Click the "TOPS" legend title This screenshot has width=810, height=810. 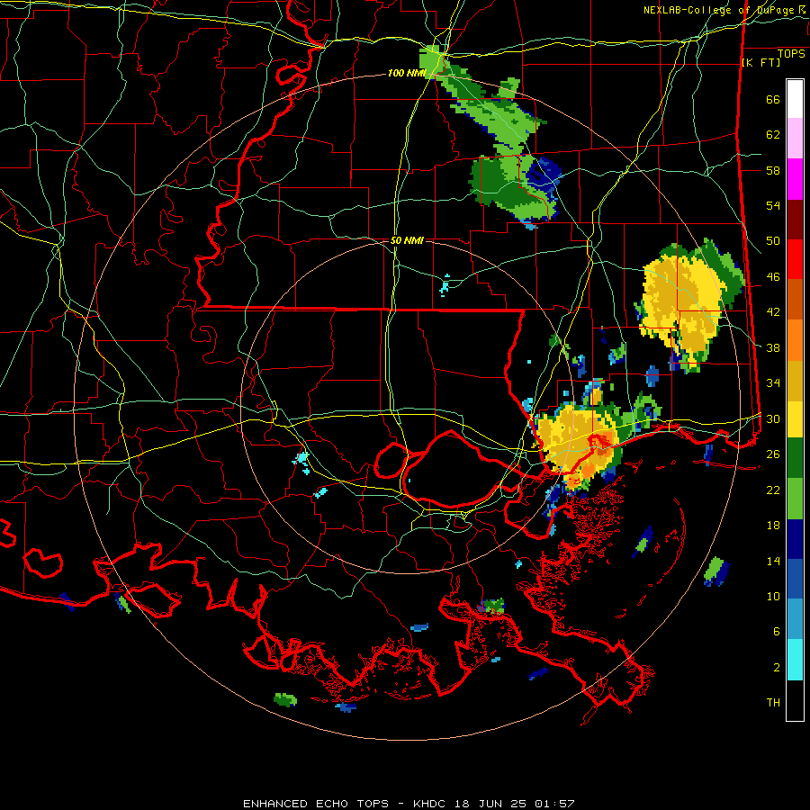pos(791,53)
